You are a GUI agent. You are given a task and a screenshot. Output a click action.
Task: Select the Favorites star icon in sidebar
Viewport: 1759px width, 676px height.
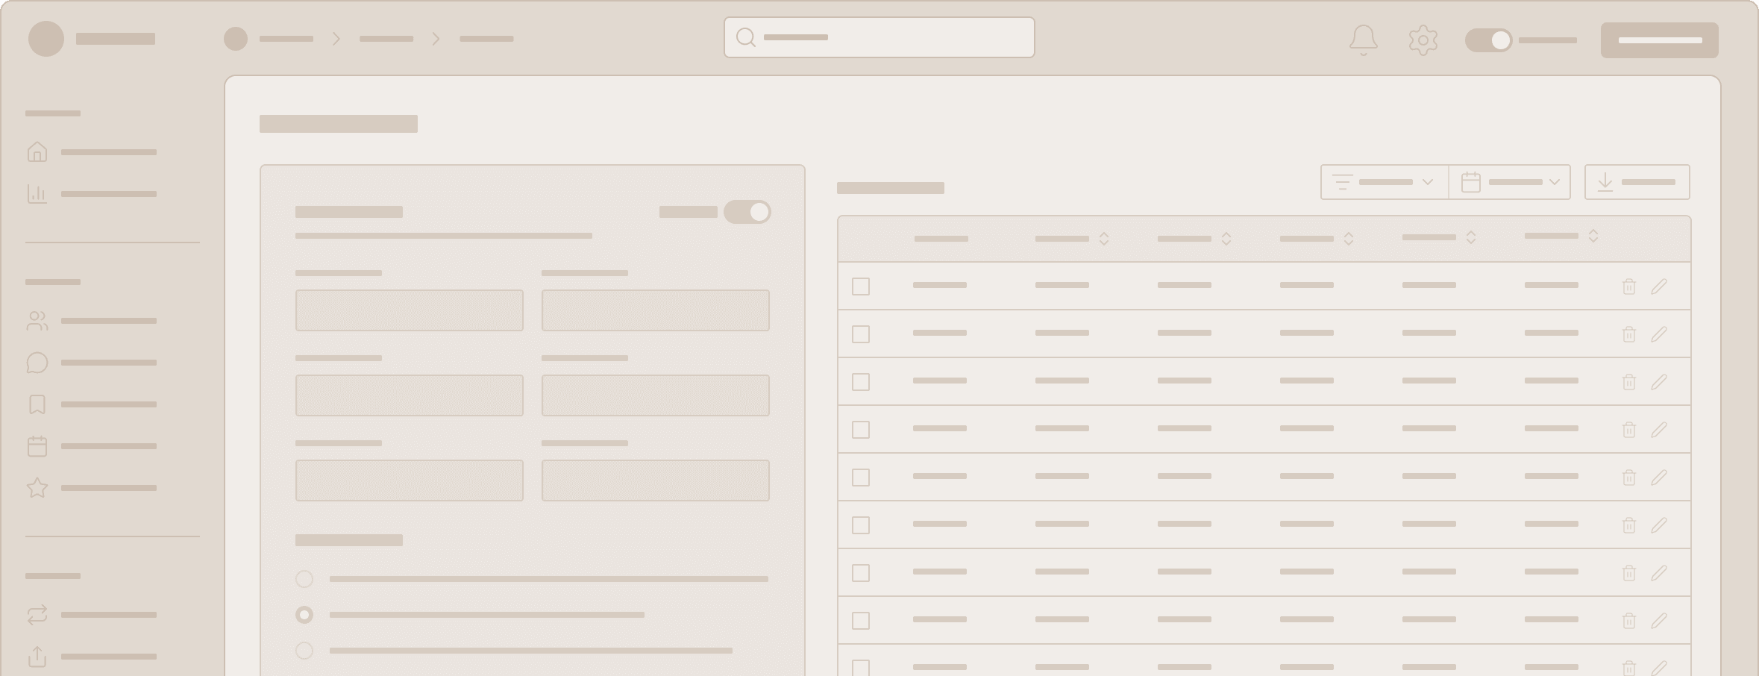pyautogui.click(x=37, y=488)
